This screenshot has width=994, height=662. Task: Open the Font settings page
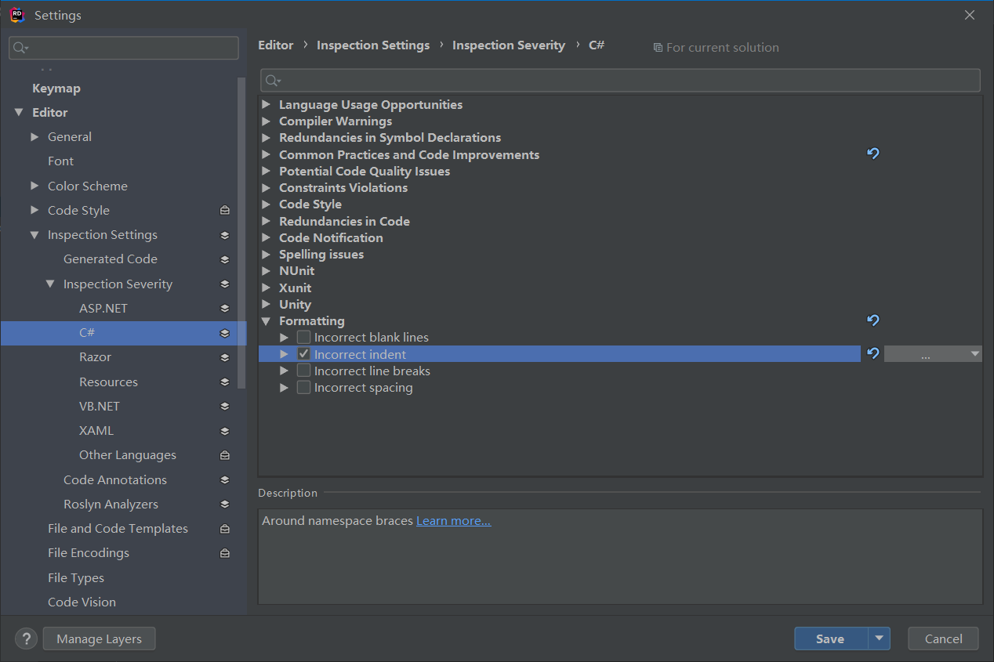(60, 161)
